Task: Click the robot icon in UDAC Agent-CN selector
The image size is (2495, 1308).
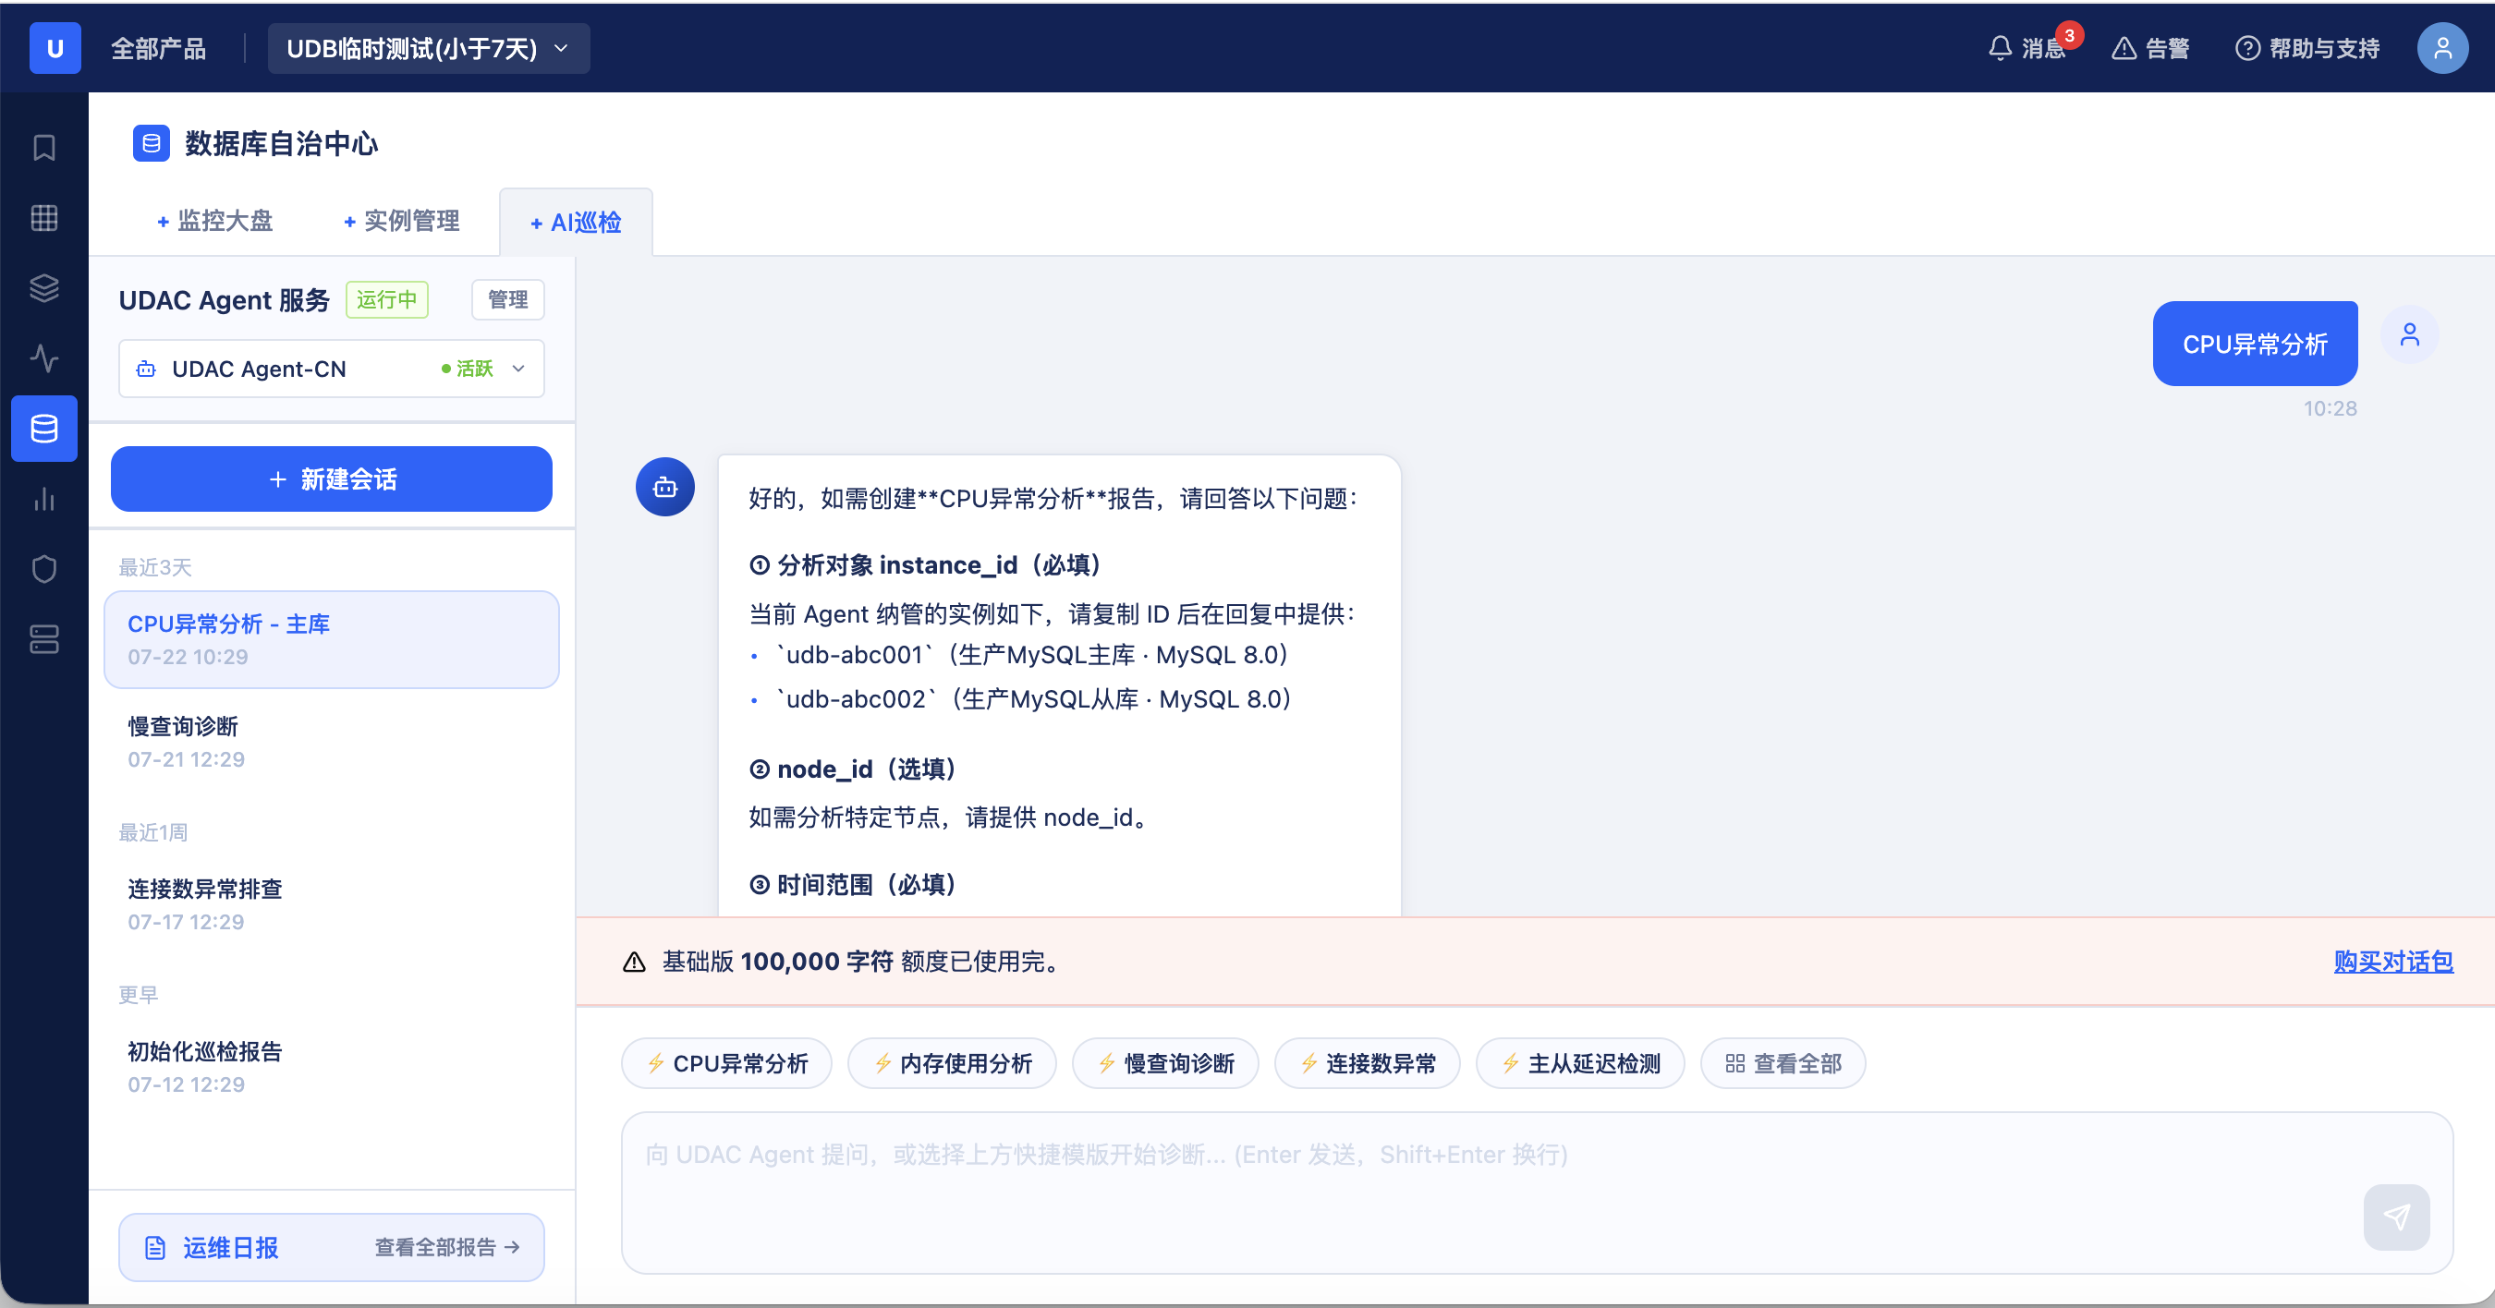Action: [x=146, y=369]
